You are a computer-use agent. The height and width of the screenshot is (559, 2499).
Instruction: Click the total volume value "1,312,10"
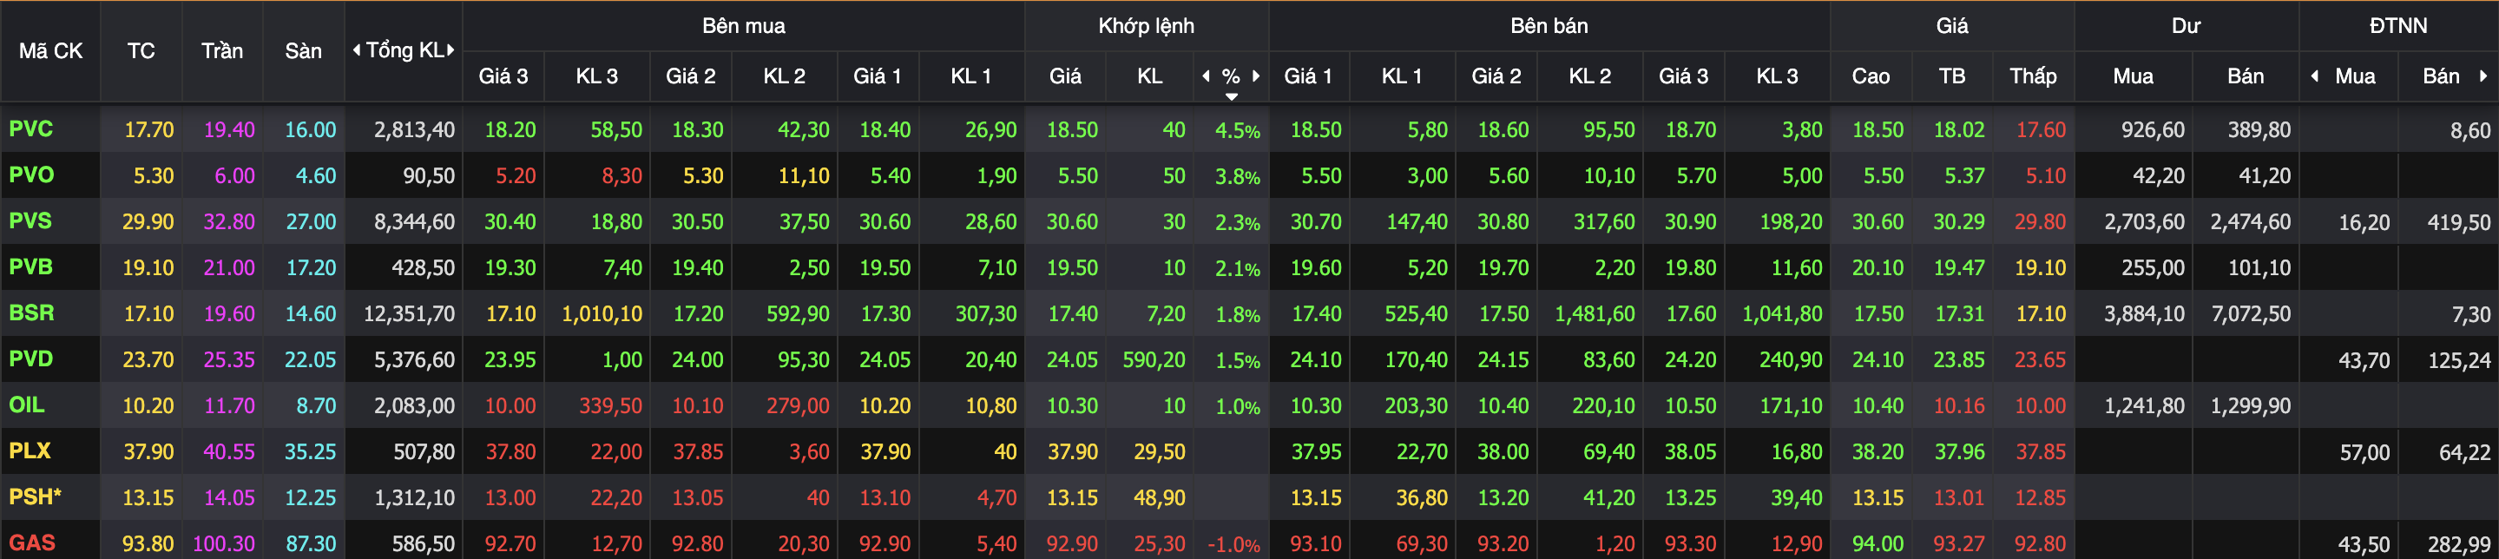click(414, 498)
